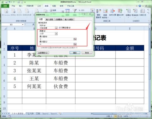The image size is (152, 119).
Task: Click the From Access import icon
Action: coord(6,11)
